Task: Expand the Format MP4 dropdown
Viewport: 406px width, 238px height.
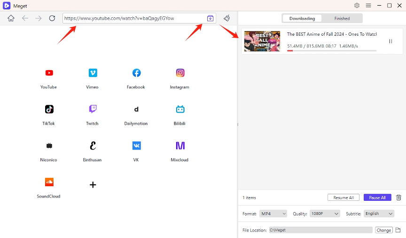Action: [273, 214]
